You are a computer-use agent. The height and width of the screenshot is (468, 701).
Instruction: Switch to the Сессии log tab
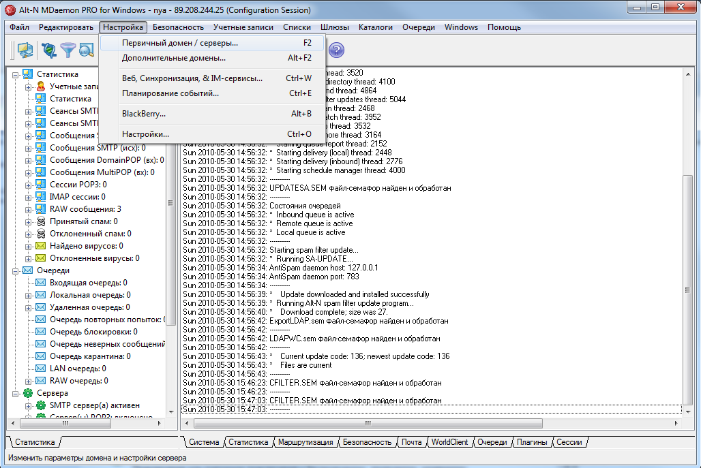[569, 442]
